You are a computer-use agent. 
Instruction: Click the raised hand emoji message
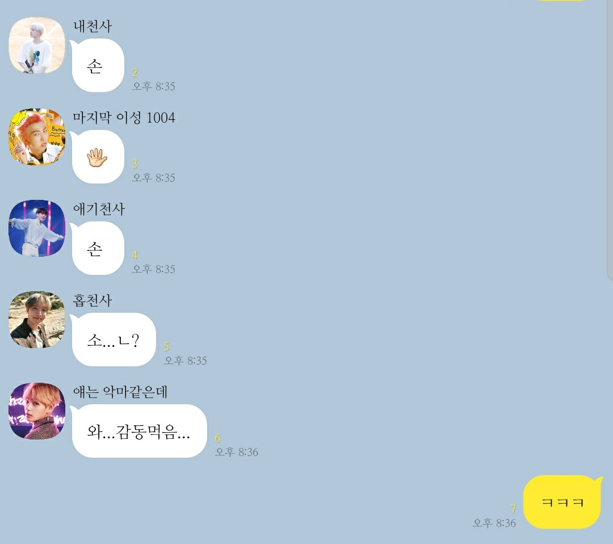tap(98, 157)
